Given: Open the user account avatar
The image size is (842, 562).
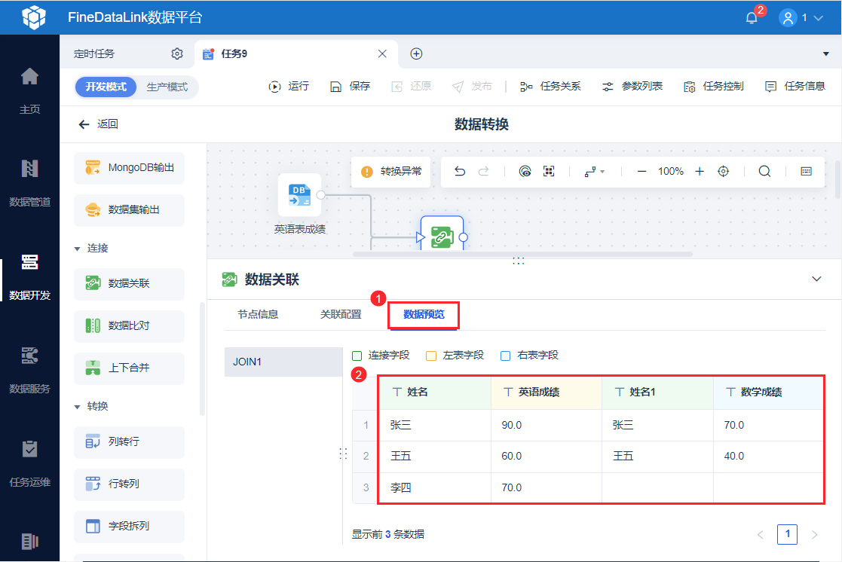Looking at the screenshot, I should (x=787, y=18).
